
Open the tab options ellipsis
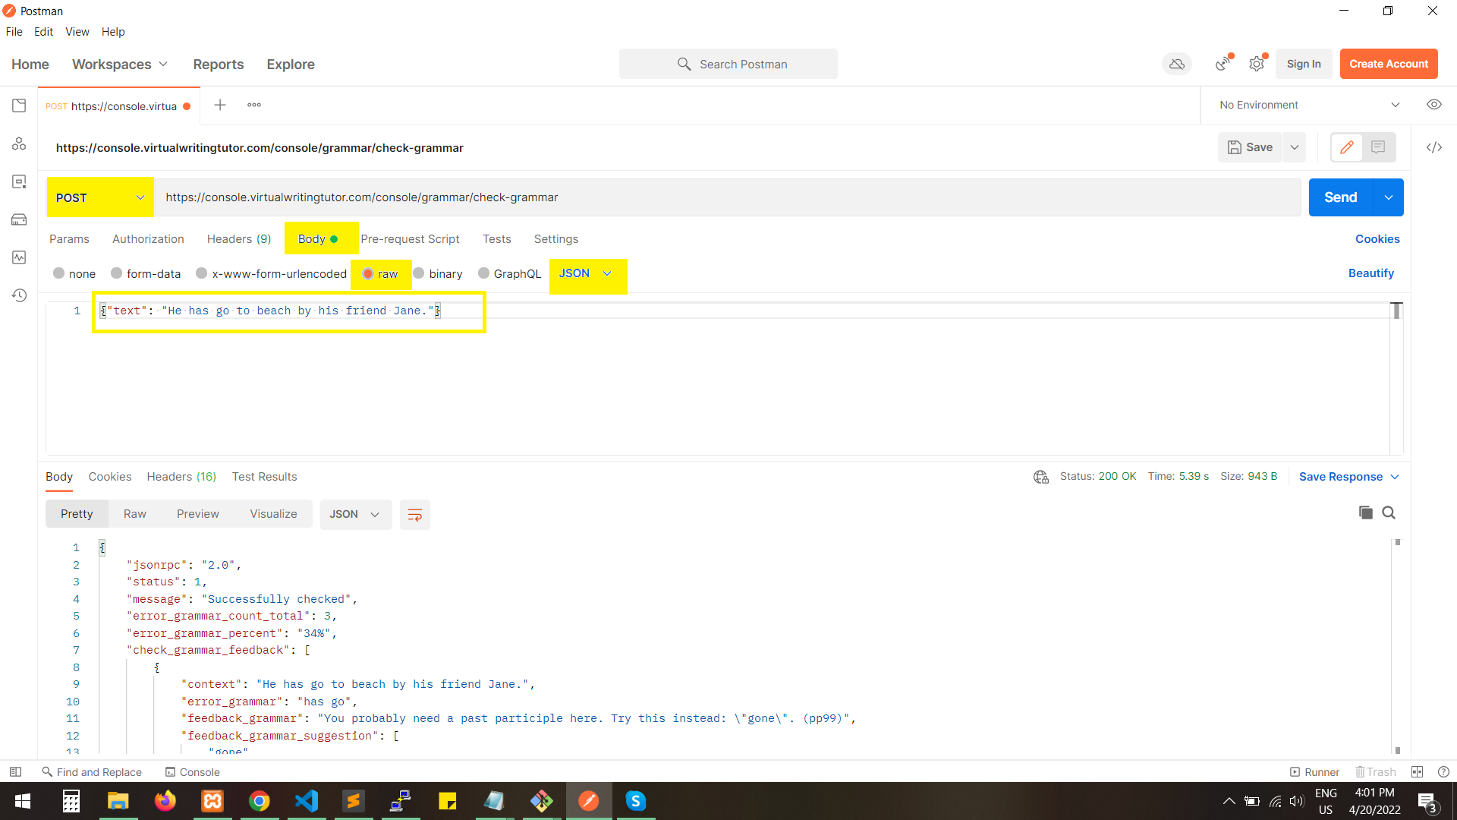pyautogui.click(x=254, y=105)
